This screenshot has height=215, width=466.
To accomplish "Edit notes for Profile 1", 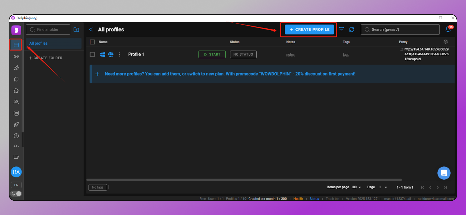I will [x=290, y=55].
